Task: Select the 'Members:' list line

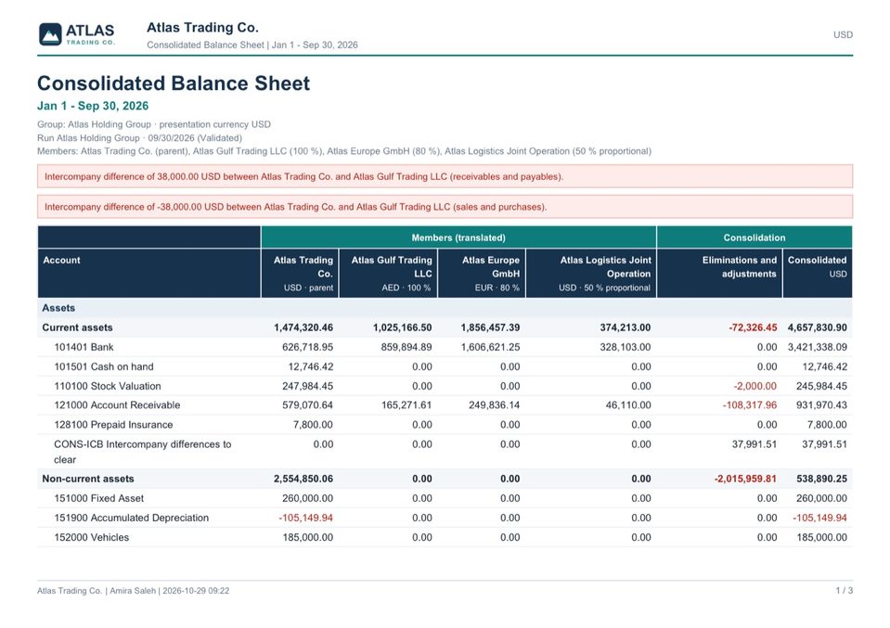Action: [x=344, y=151]
